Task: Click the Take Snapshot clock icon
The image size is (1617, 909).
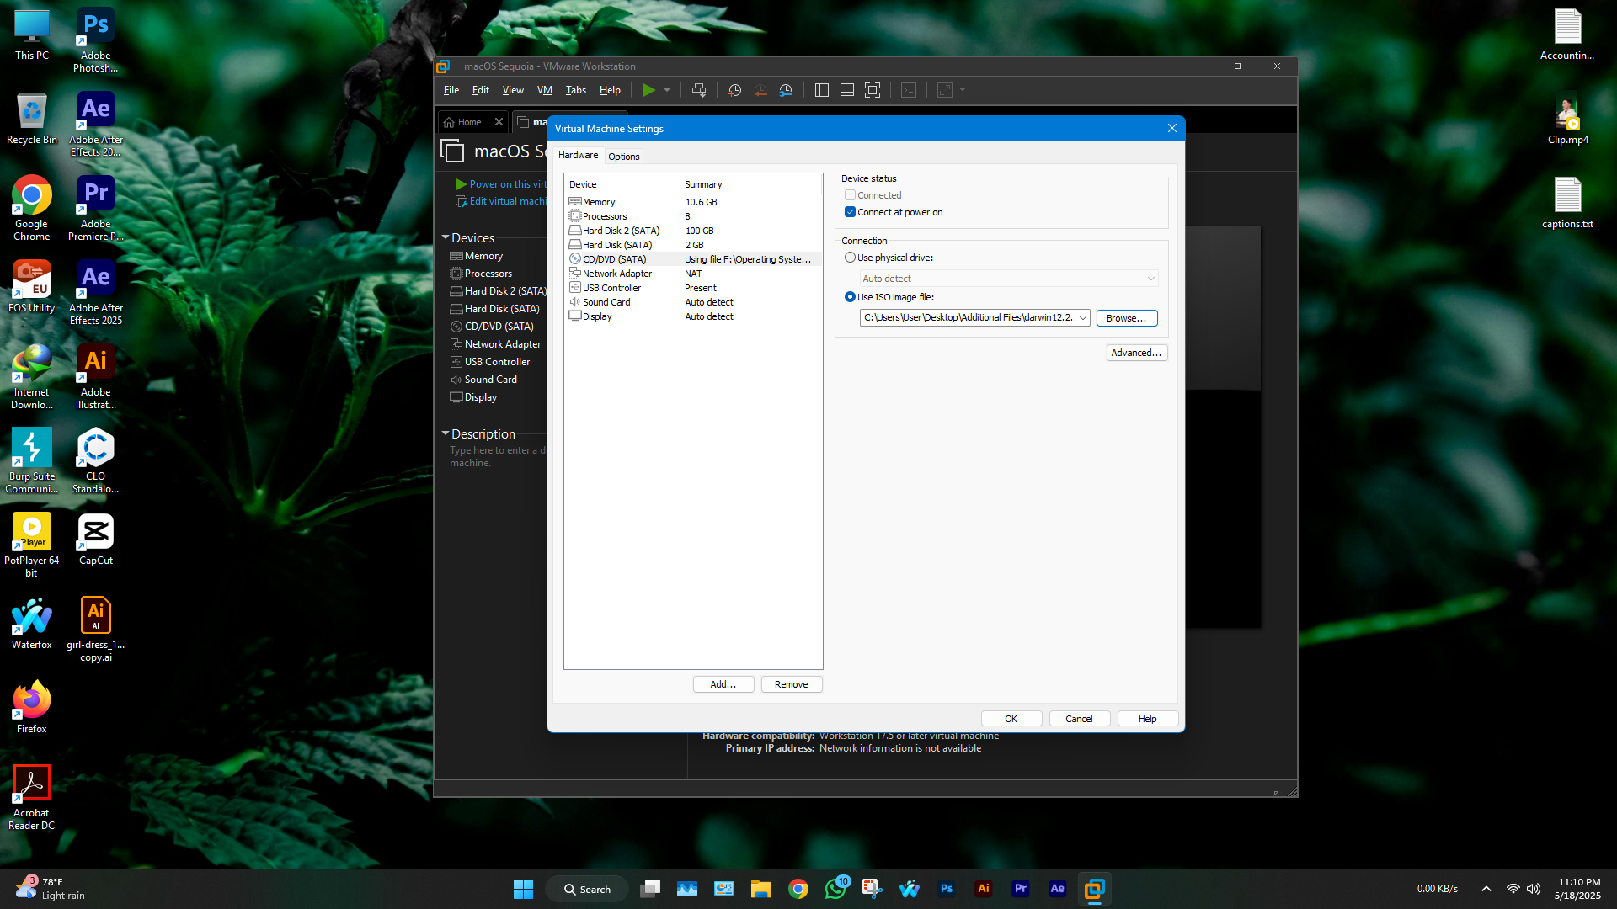Action: pos(734,90)
